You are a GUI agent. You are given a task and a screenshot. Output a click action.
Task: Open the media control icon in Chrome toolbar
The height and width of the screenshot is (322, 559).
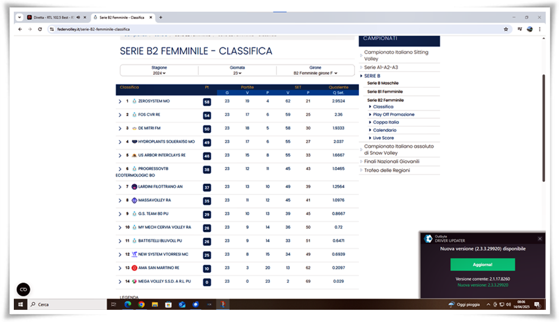pyautogui.click(x=520, y=29)
